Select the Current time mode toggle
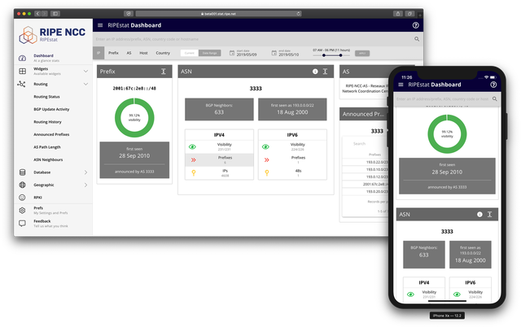The width and height of the screenshot is (521, 327). pyautogui.click(x=190, y=53)
